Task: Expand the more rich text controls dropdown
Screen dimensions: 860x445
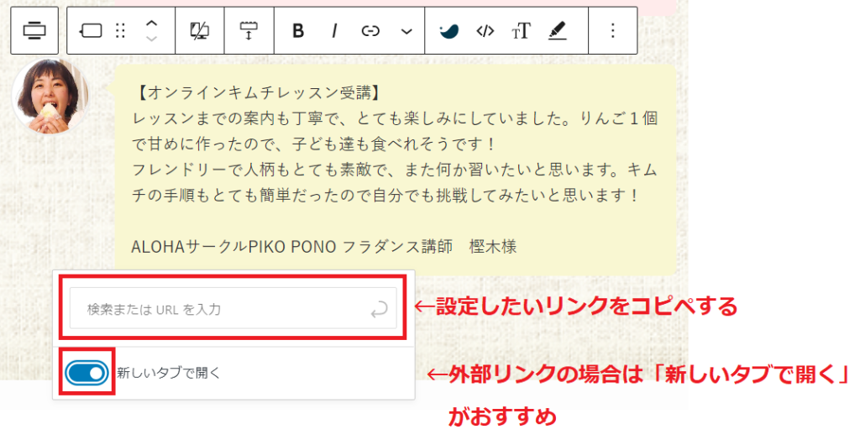Action: (406, 31)
